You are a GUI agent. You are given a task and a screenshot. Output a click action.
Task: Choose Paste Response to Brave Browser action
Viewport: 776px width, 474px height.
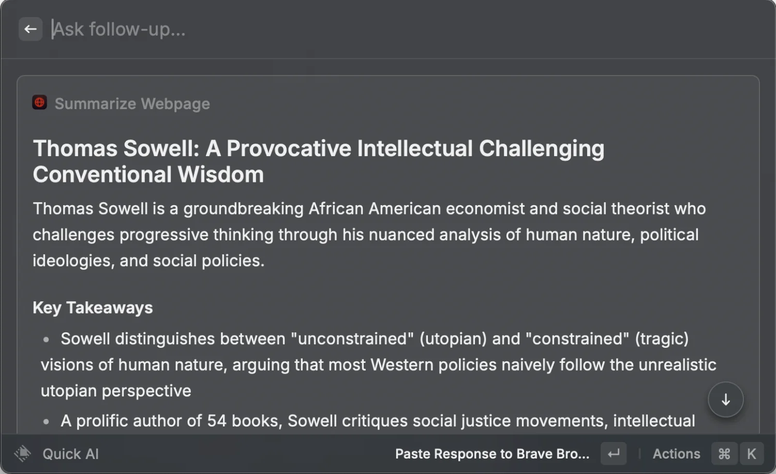coord(492,454)
